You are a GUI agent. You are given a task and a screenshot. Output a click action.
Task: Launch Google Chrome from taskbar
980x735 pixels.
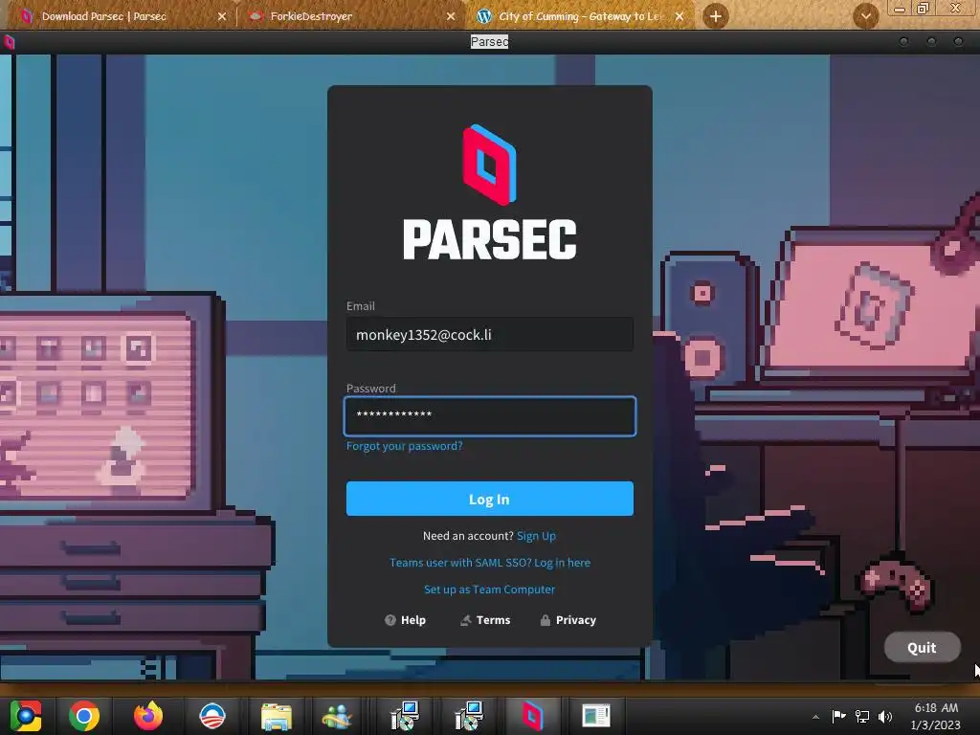pos(84,716)
